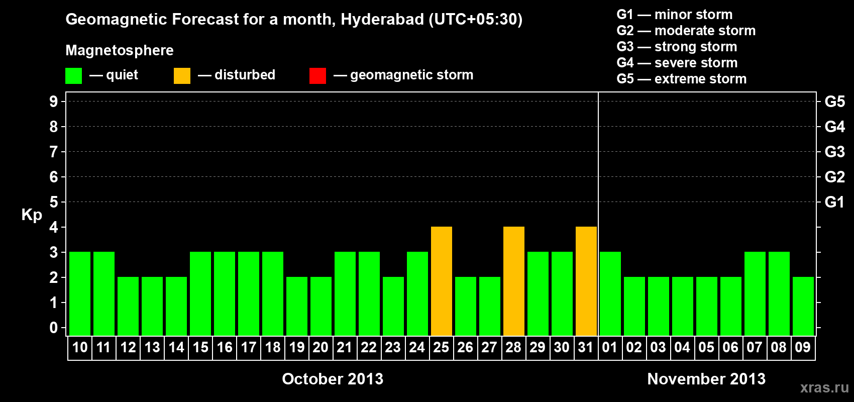854x402 pixels.
Task: Click date label 08 on the axis
Action: coord(779,347)
